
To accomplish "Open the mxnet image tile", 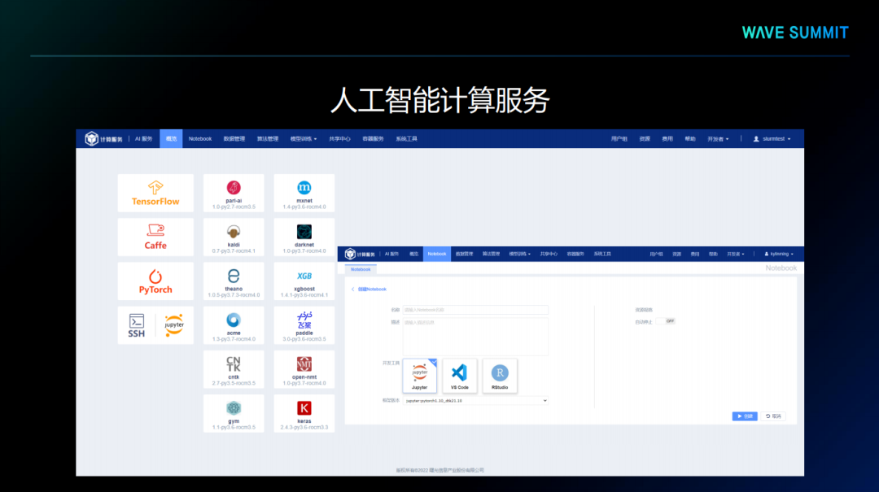I will 304,188.
